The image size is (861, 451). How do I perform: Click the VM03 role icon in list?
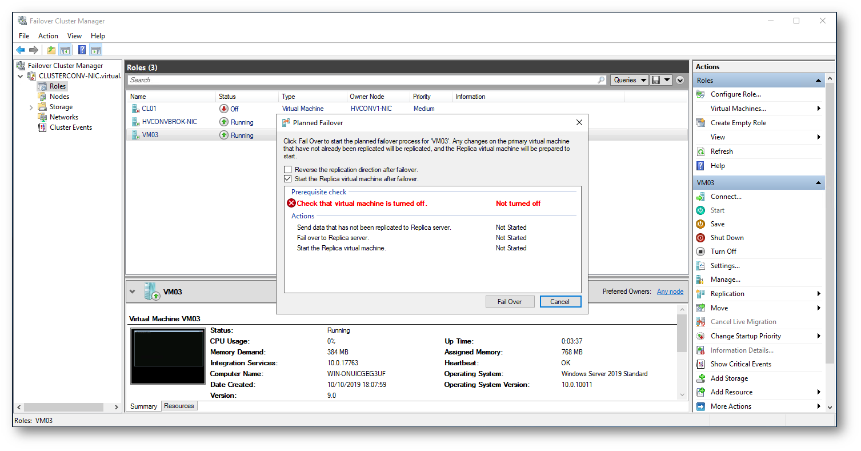pyautogui.click(x=135, y=135)
